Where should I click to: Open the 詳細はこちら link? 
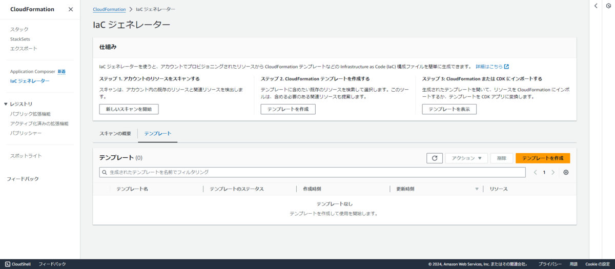[x=489, y=67]
